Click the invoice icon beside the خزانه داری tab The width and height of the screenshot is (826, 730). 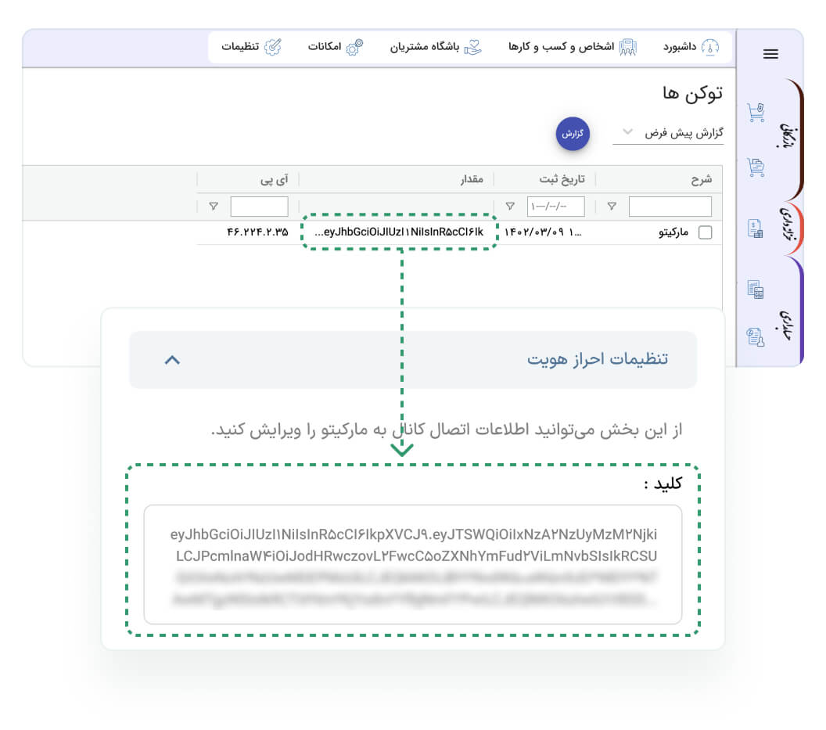coord(756,228)
